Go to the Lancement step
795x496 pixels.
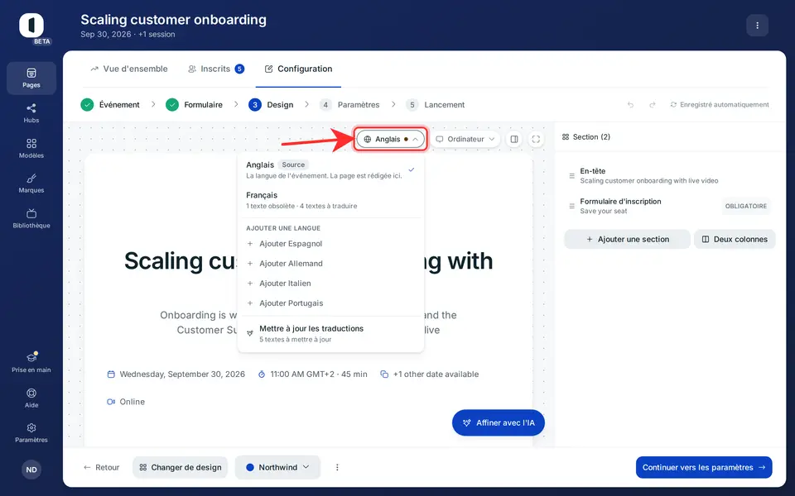(436, 105)
